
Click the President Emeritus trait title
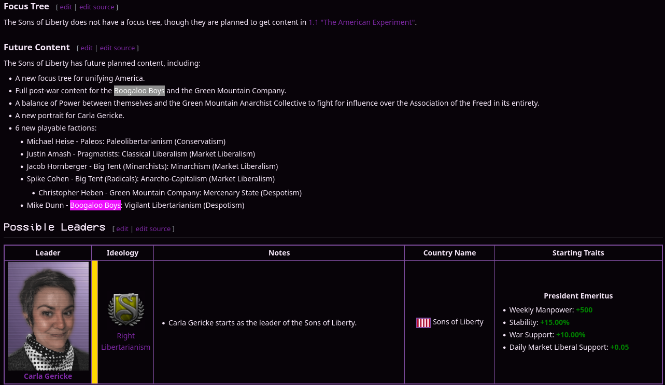click(x=578, y=296)
